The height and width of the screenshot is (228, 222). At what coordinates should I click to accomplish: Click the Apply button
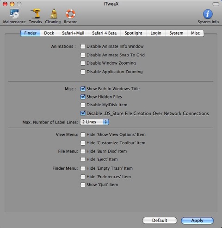click(x=197, y=221)
